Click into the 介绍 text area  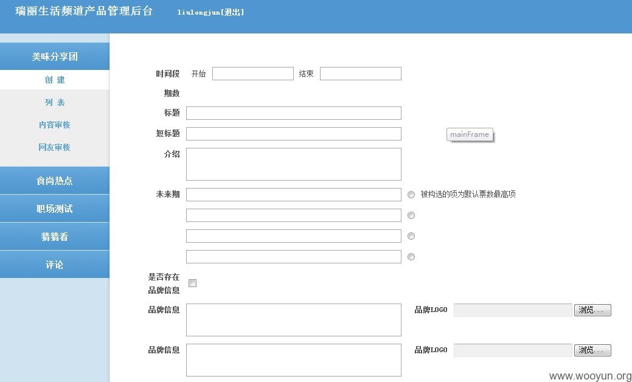(x=293, y=164)
